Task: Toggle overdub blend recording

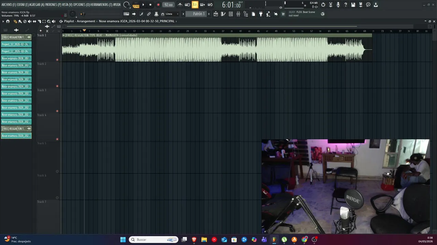Action: 202,5
